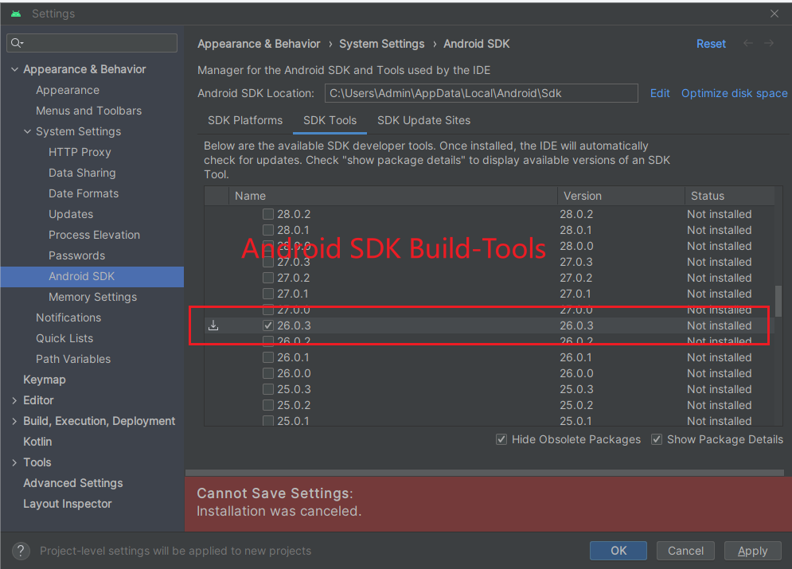The image size is (792, 569).
Task: Collapse System Settings tree node
Action: (27, 131)
